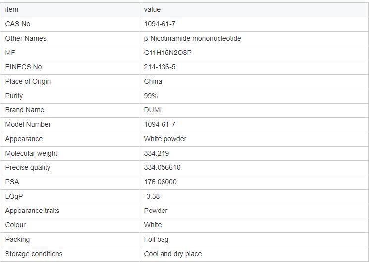383x265 pixels.
Task: Click the Place of Origin value China
Action: [x=153, y=81]
